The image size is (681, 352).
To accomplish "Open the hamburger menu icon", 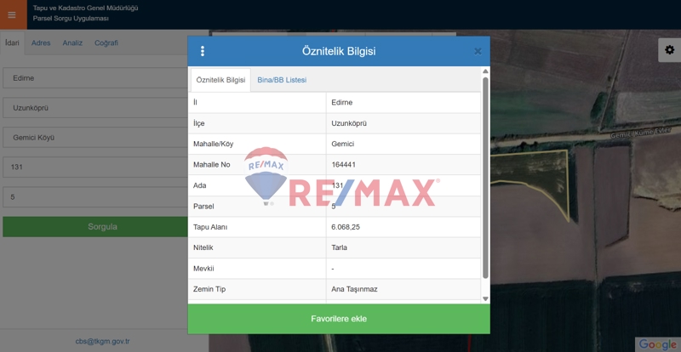I will (12, 14).
